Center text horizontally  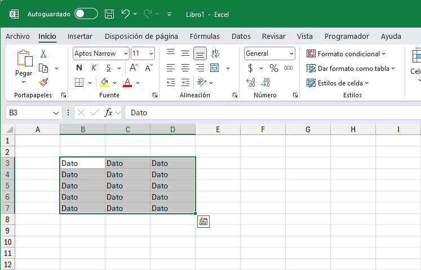tap(185, 67)
